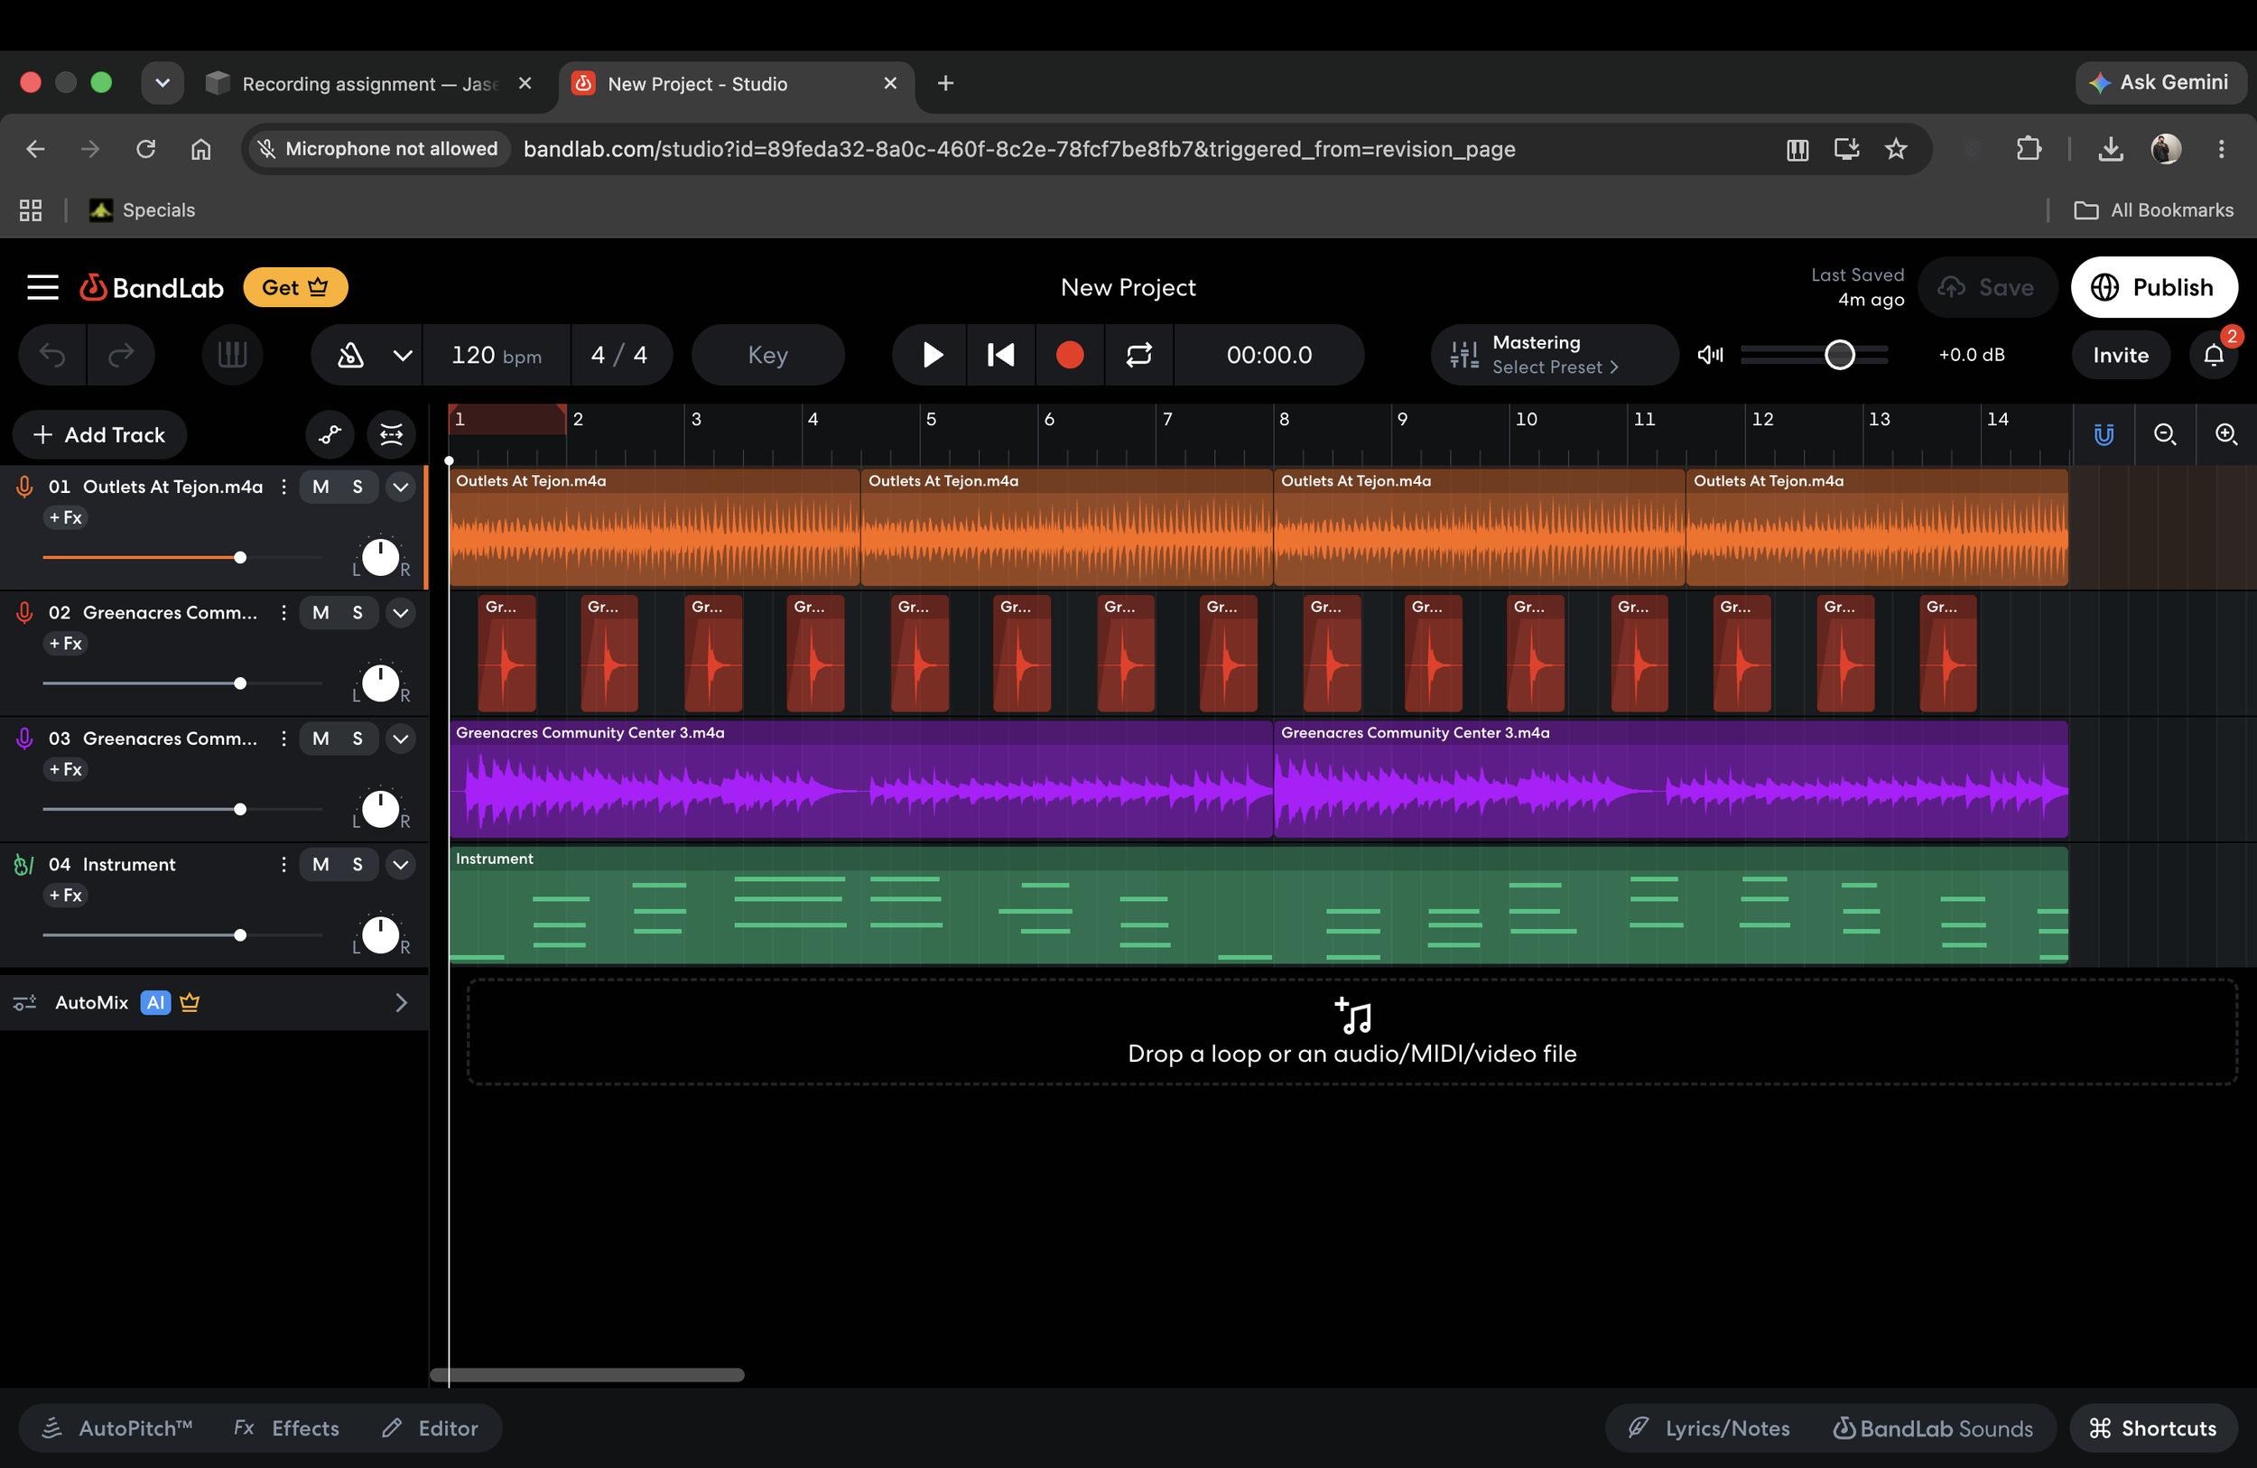The width and height of the screenshot is (2257, 1468).
Task: Click the Add Track button
Action: (99, 434)
